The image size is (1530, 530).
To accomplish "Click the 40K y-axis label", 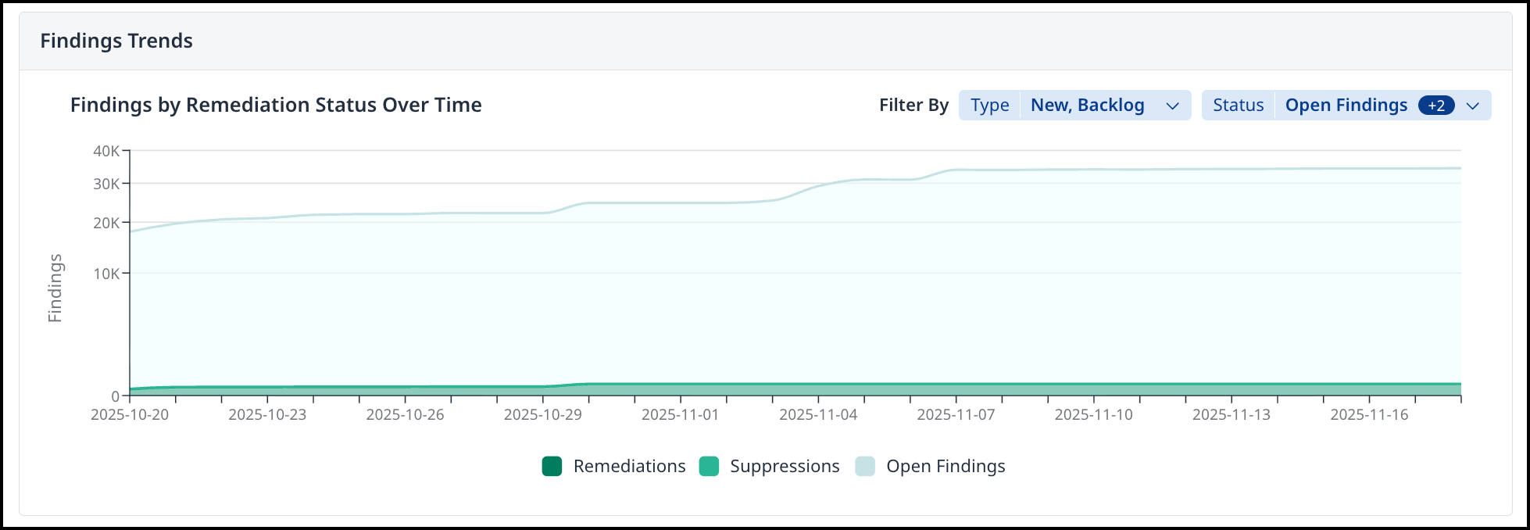I will 106,151.
